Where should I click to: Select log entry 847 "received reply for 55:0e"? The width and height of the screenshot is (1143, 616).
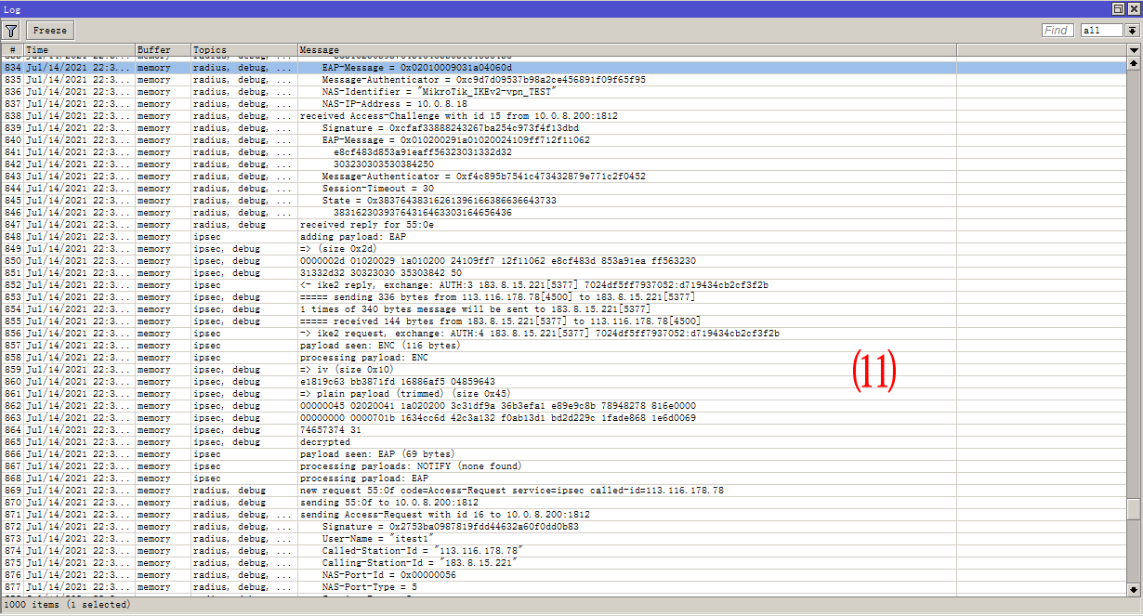coord(372,224)
